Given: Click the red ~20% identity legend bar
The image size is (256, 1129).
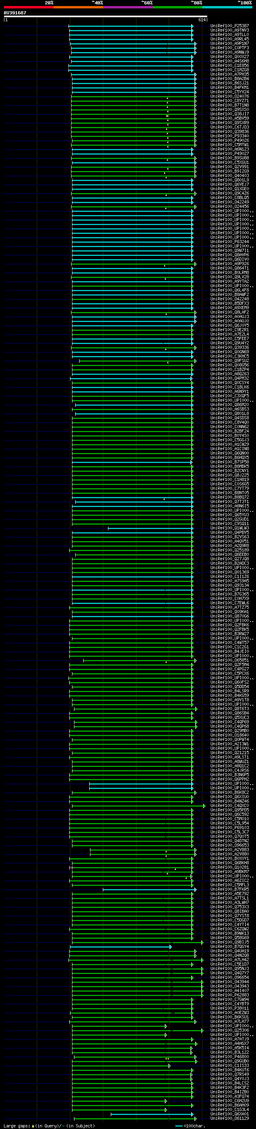Looking at the screenshot, I should coord(29,7).
